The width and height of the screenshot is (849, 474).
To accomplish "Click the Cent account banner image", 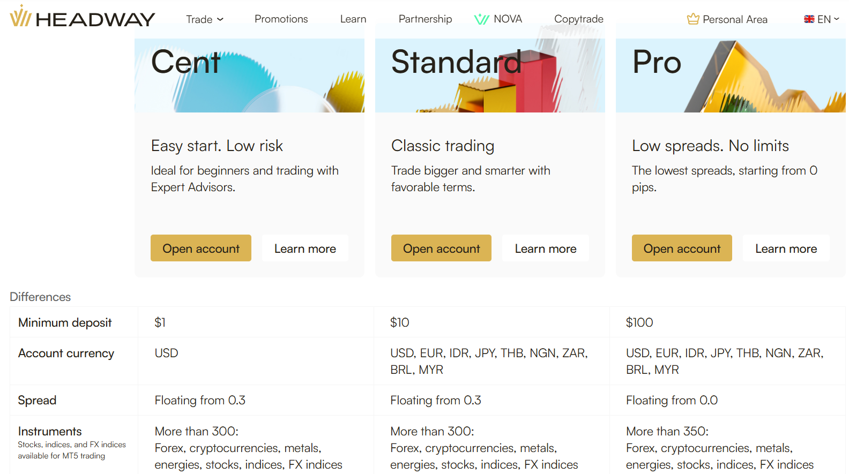I will point(249,75).
